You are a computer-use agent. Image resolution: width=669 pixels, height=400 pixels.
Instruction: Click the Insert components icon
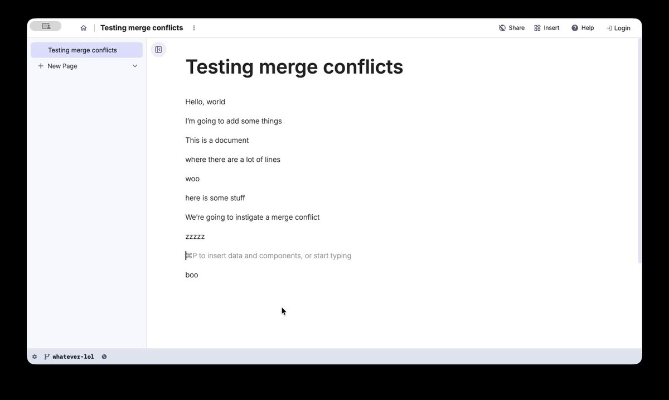[537, 28]
